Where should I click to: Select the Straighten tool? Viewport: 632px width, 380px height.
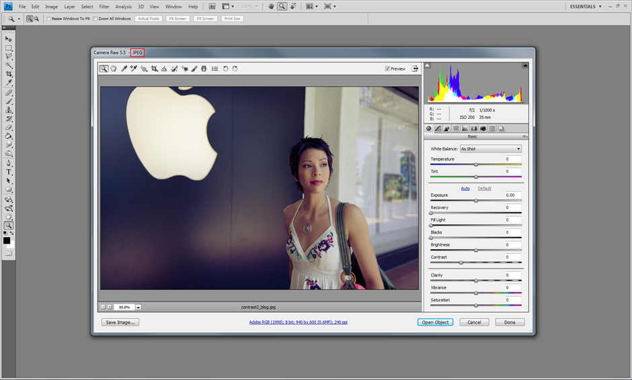[164, 69]
